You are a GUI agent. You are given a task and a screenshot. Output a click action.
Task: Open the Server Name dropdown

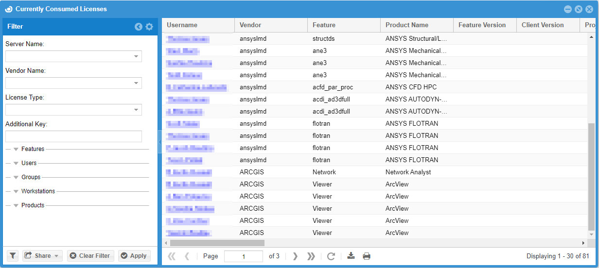point(136,56)
